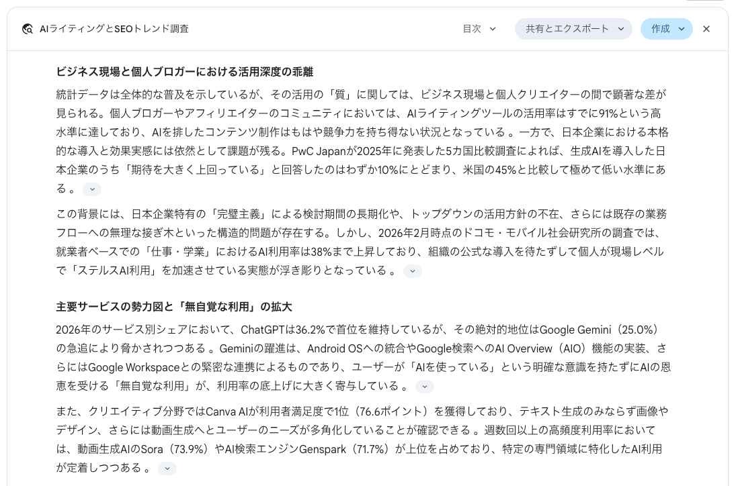Expand the citation chip after 大きく寄与している
This screenshot has width=736, height=486.
click(x=425, y=387)
